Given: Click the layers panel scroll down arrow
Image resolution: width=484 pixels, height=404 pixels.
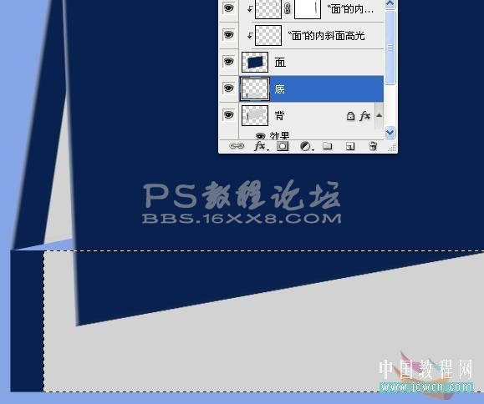Looking at the screenshot, I should tap(390, 133).
